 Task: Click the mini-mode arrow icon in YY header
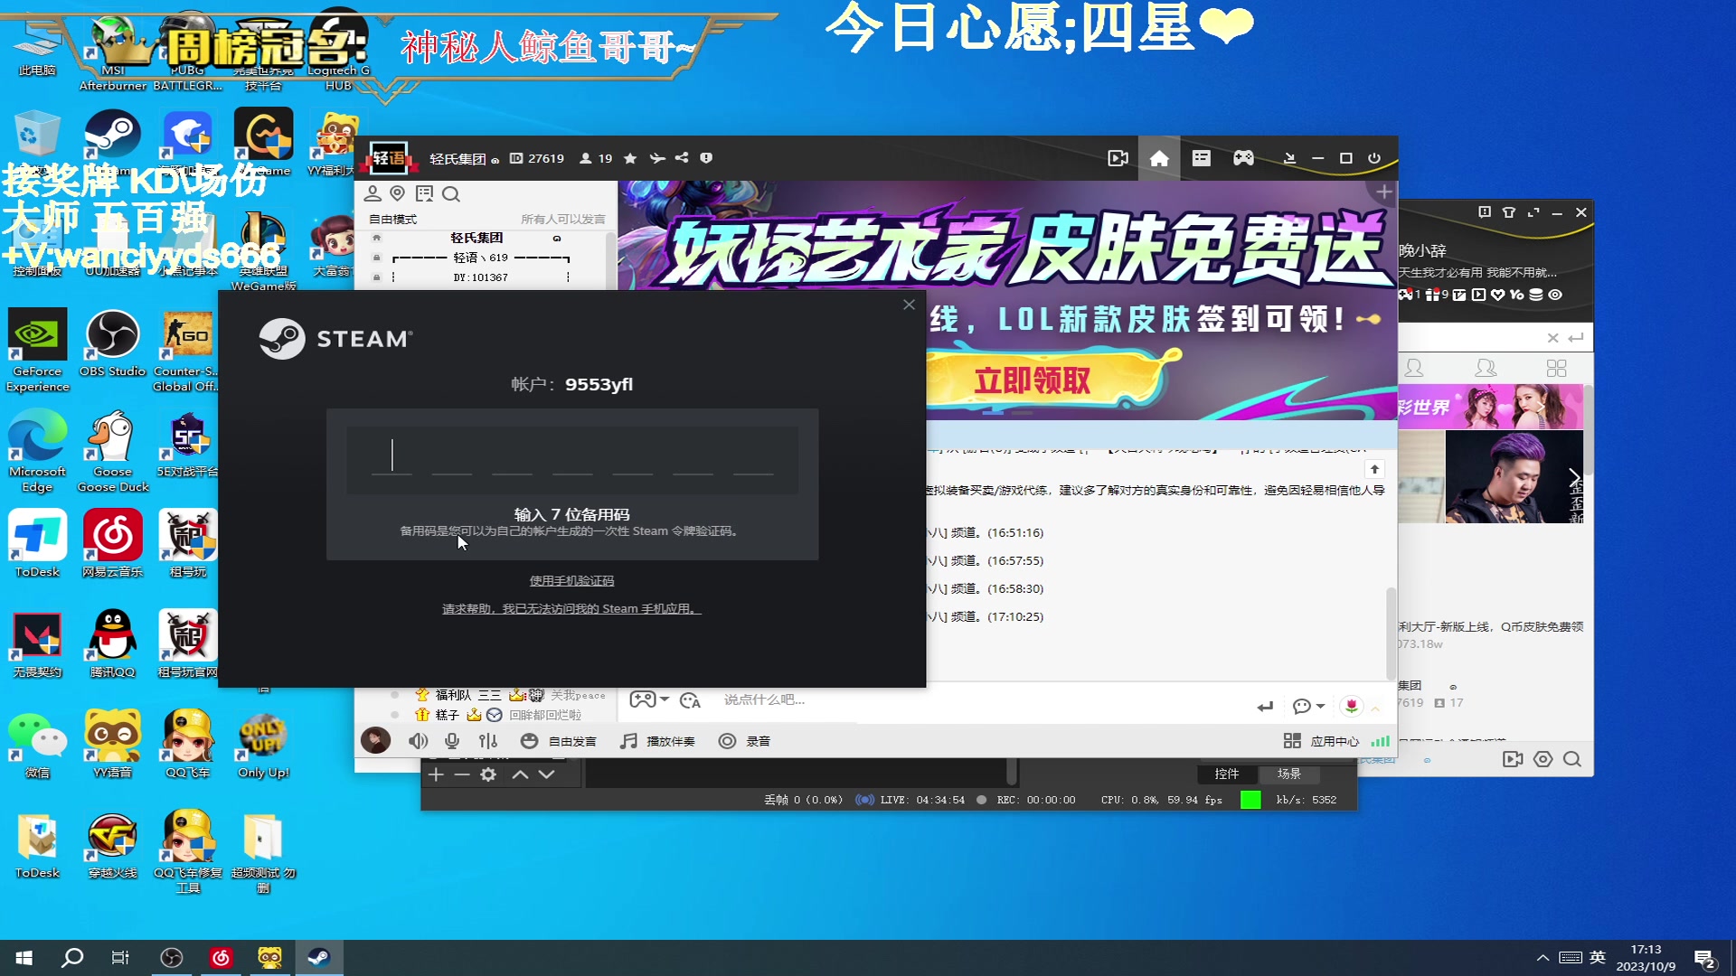(1289, 158)
